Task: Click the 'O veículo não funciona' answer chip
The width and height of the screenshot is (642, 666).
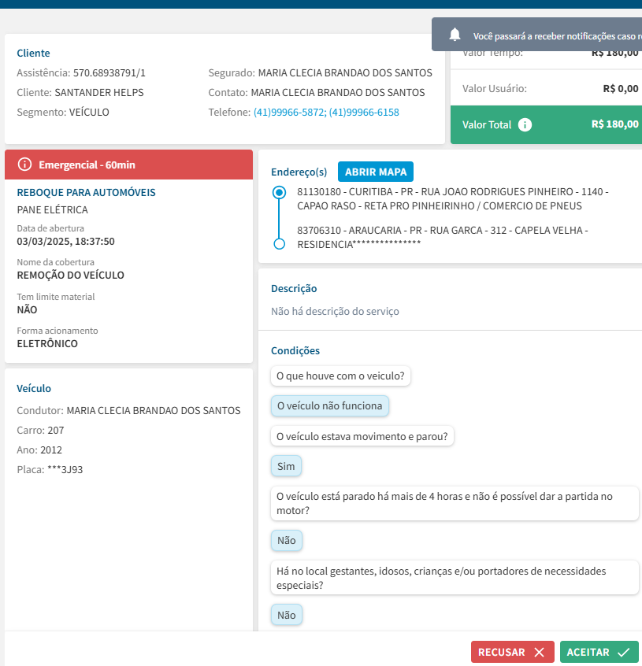Action: pyautogui.click(x=329, y=406)
